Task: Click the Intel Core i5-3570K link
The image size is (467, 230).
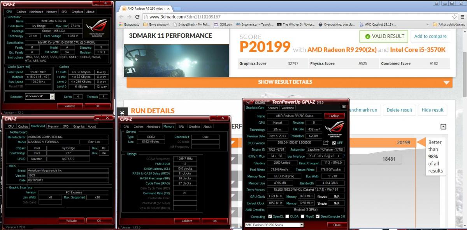Action: point(418,50)
